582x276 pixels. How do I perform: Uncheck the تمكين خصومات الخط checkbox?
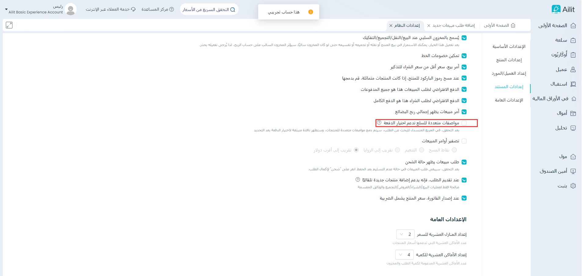coord(464,56)
